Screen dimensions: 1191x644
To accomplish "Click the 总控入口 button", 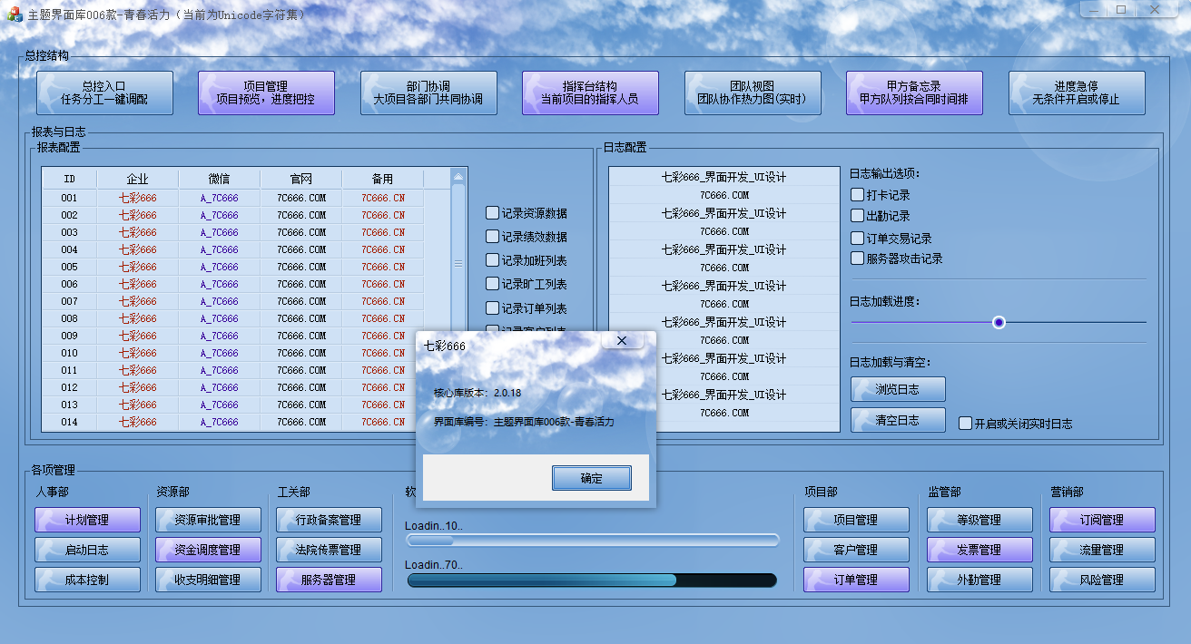I will (x=104, y=93).
